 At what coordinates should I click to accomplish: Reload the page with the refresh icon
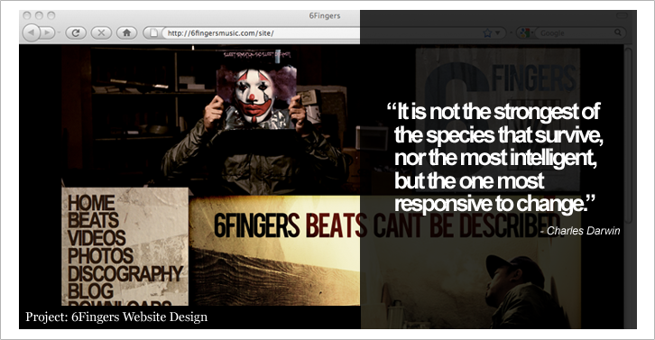tap(76, 32)
